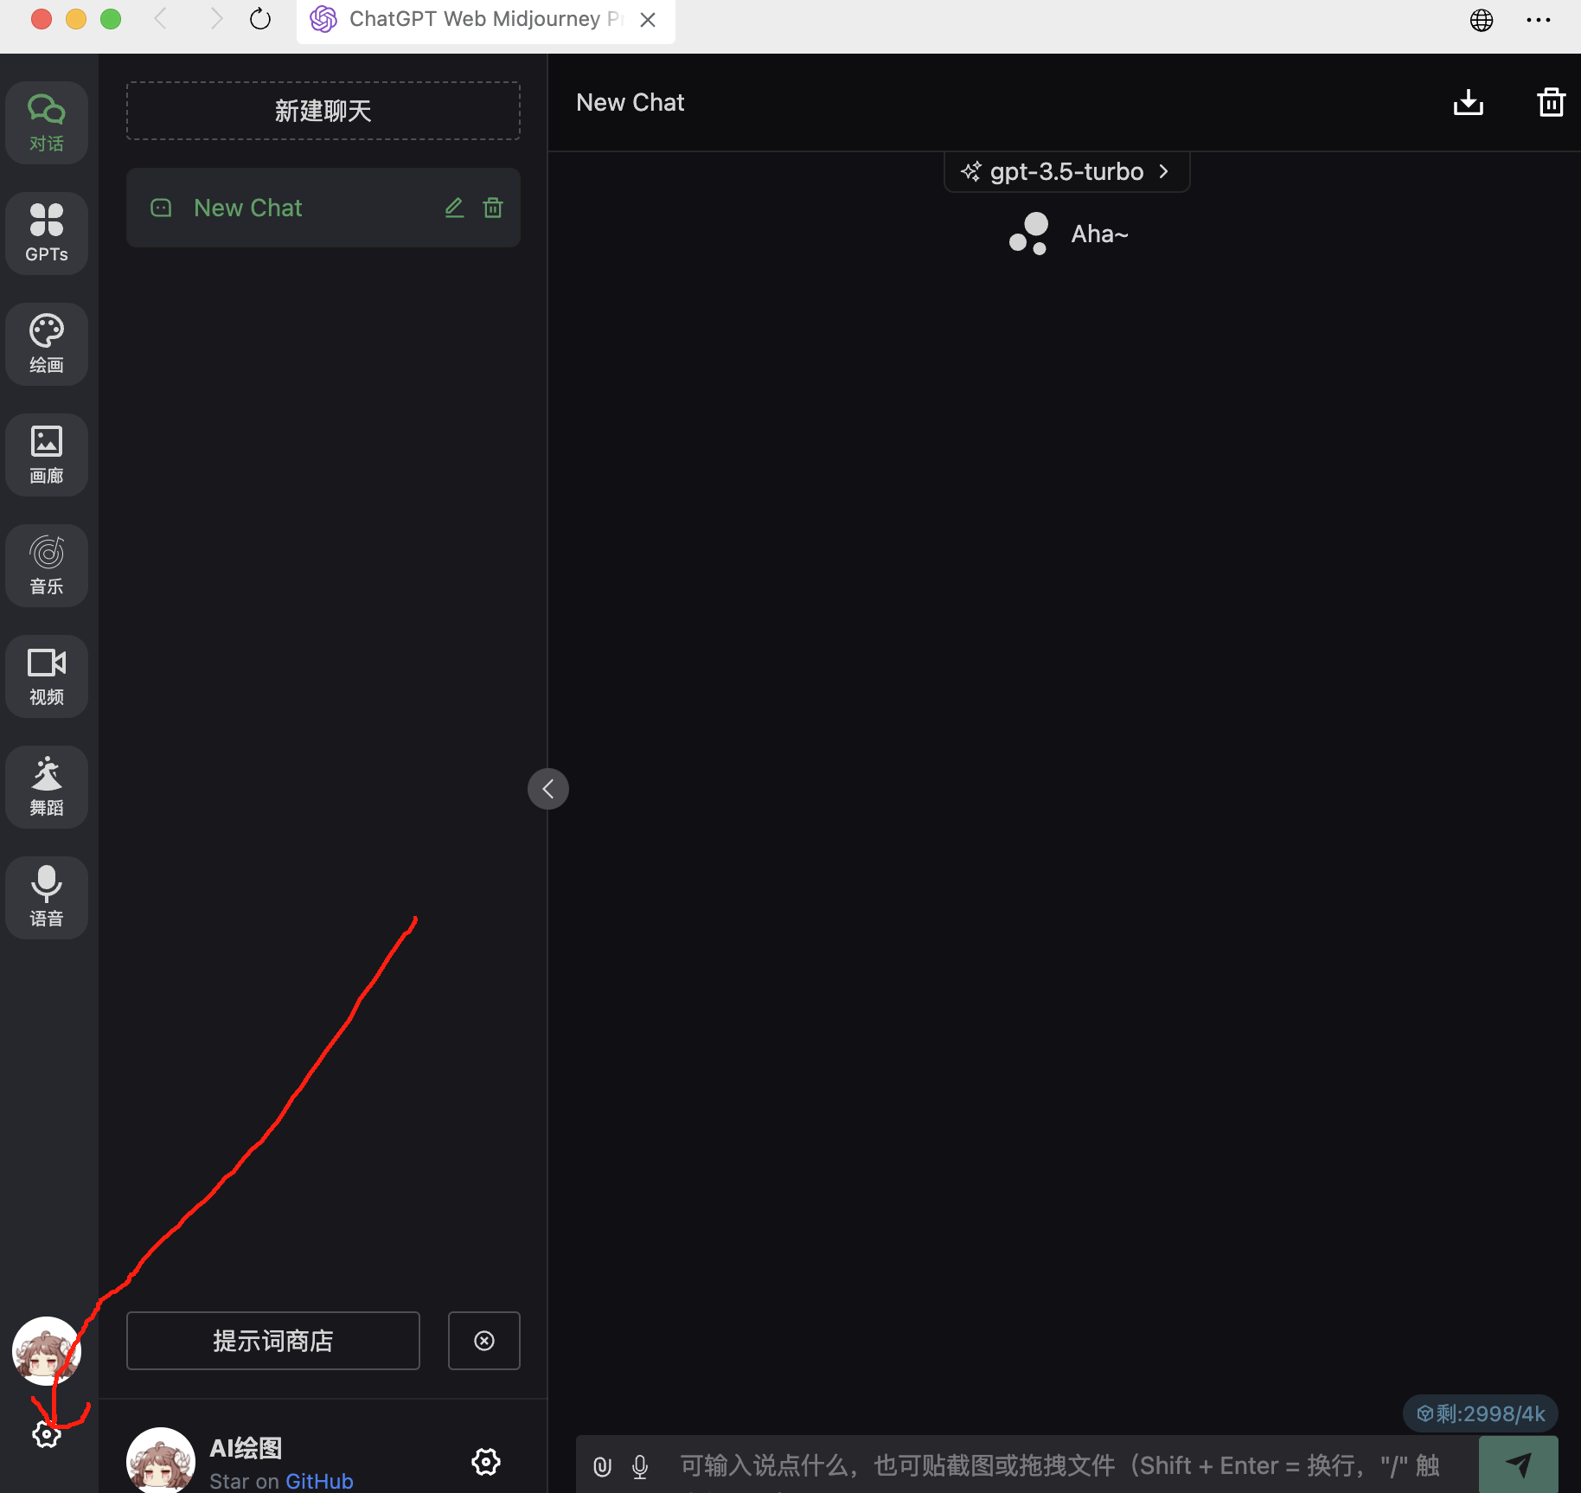Screen dimensions: 1581x1493
Task: Click the 新建聊天 new chat button
Action: (x=323, y=111)
